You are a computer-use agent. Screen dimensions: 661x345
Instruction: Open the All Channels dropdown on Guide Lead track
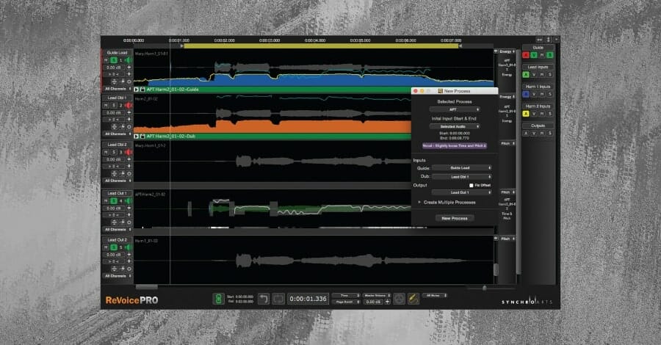tap(118, 89)
